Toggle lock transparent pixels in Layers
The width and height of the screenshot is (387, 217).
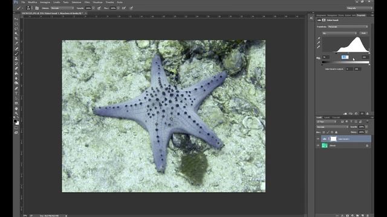324,133
